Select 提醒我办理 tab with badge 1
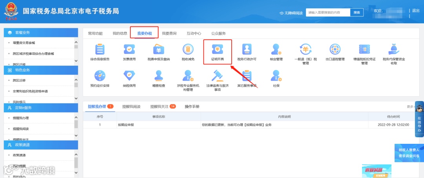Image resolution: width=424 pixels, height=178 pixels. coord(101,106)
